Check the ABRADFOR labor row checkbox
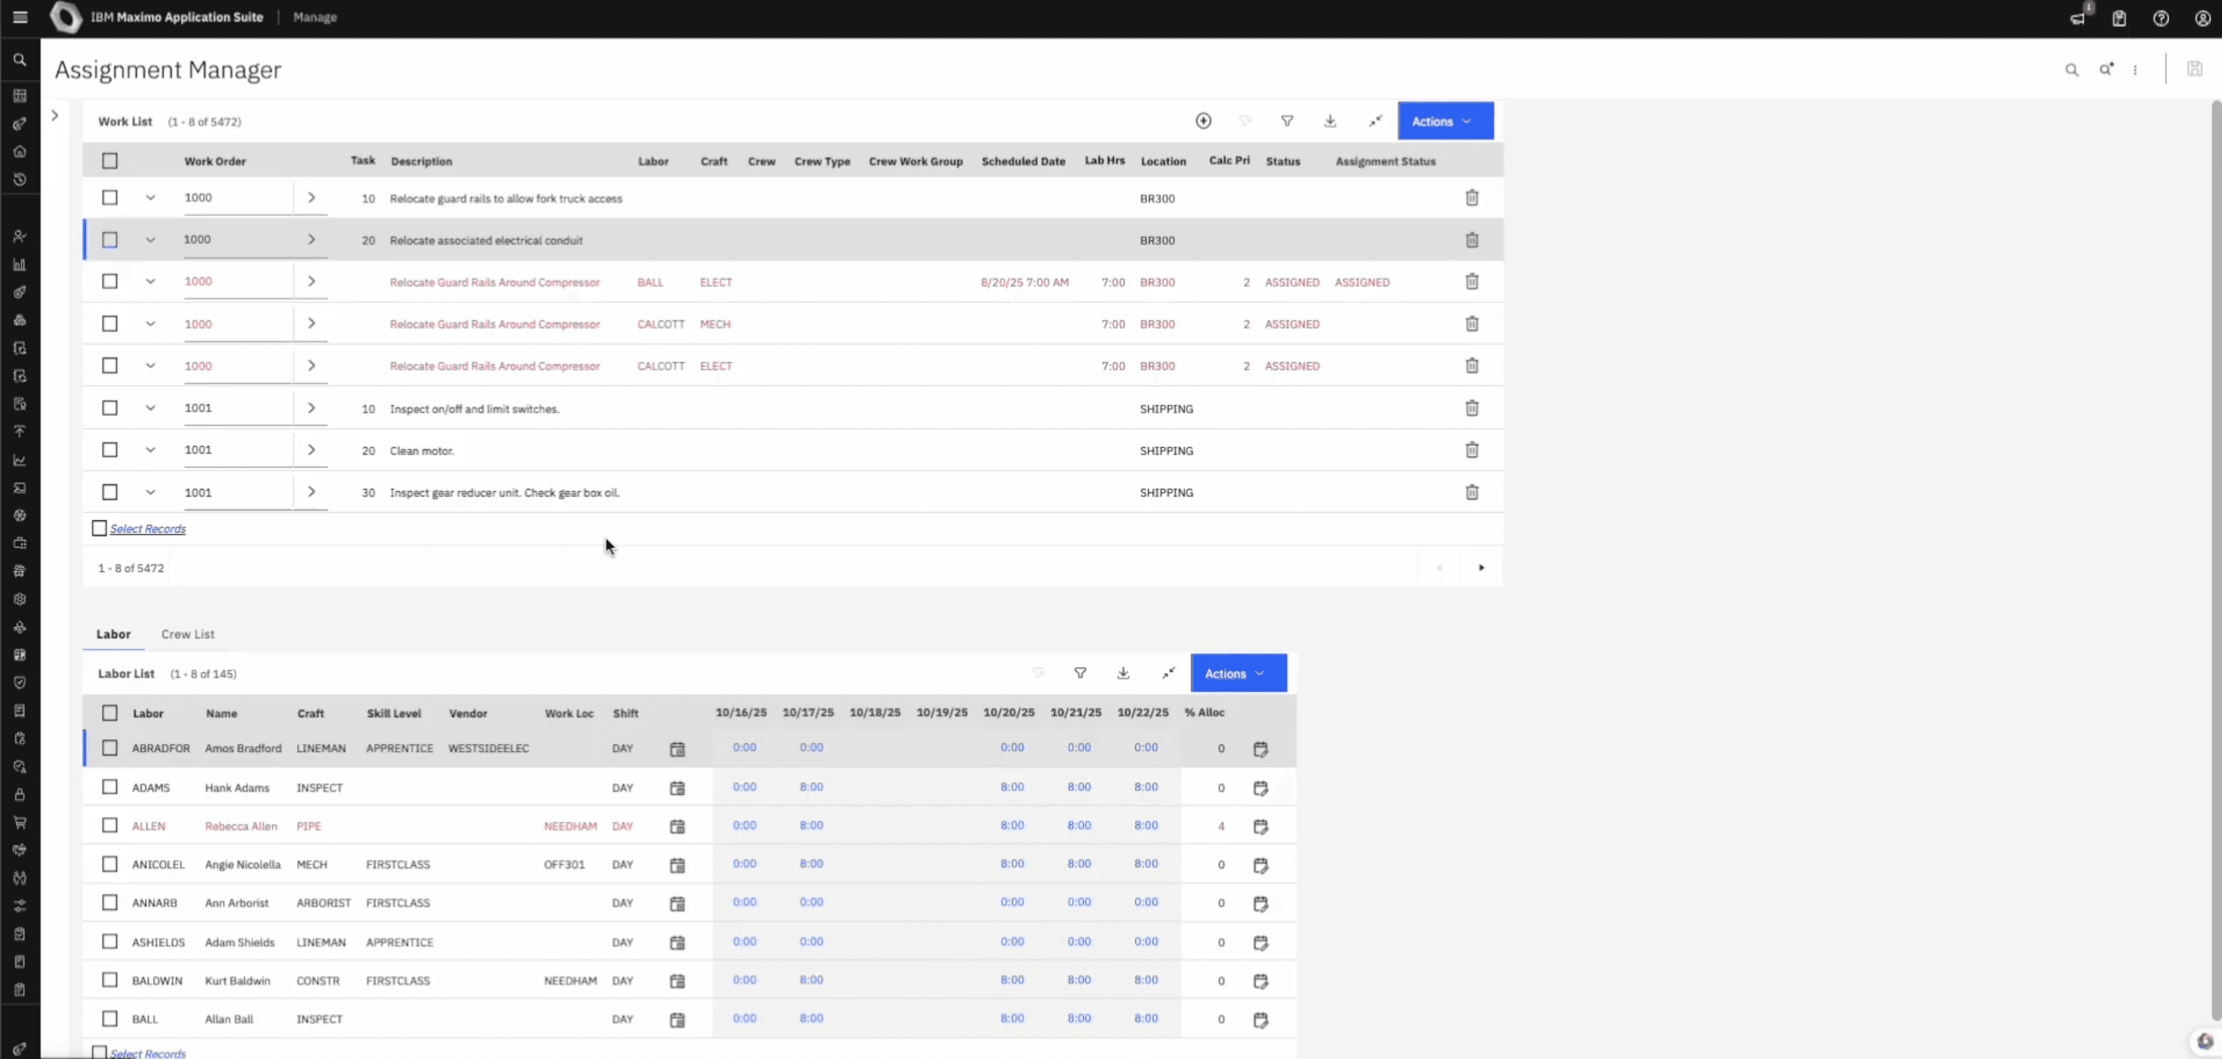 tap(110, 748)
